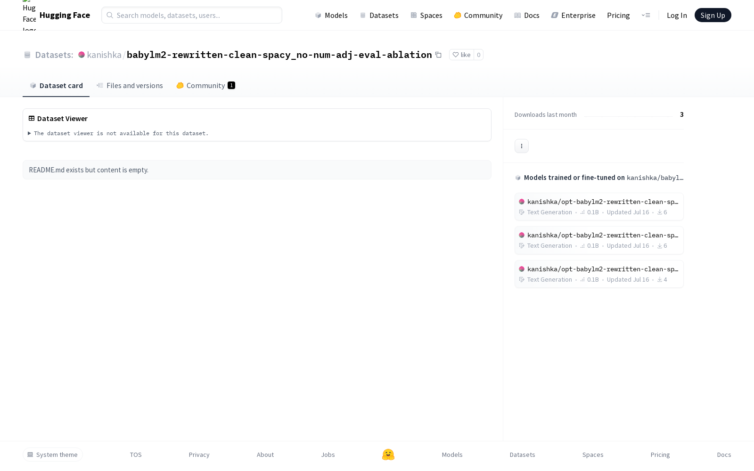Open Jobs footer link
754x471 pixels.
tap(328, 455)
